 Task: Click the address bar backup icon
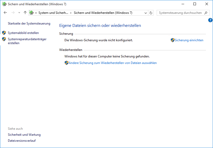point(31,13)
